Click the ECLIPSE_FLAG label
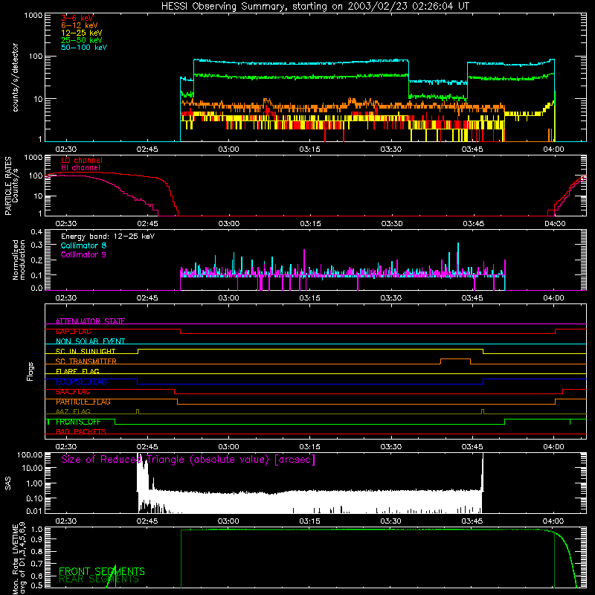This screenshot has height=595, width=595. click(x=81, y=382)
